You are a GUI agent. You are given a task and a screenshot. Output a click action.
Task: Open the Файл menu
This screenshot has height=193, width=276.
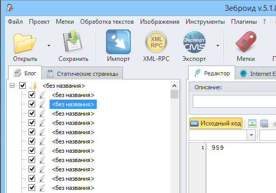pos(15,22)
